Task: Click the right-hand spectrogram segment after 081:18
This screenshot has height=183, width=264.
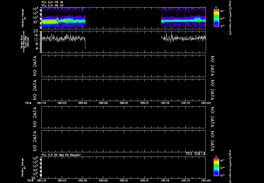Action: pos(183,17)
